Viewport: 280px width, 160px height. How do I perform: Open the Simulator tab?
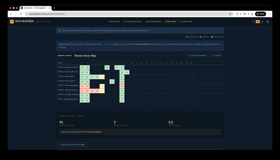tap(114, 22)
